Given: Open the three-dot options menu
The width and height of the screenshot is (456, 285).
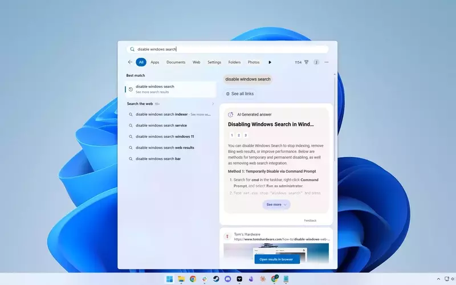Looking at the screenshot, I should 326,62.
